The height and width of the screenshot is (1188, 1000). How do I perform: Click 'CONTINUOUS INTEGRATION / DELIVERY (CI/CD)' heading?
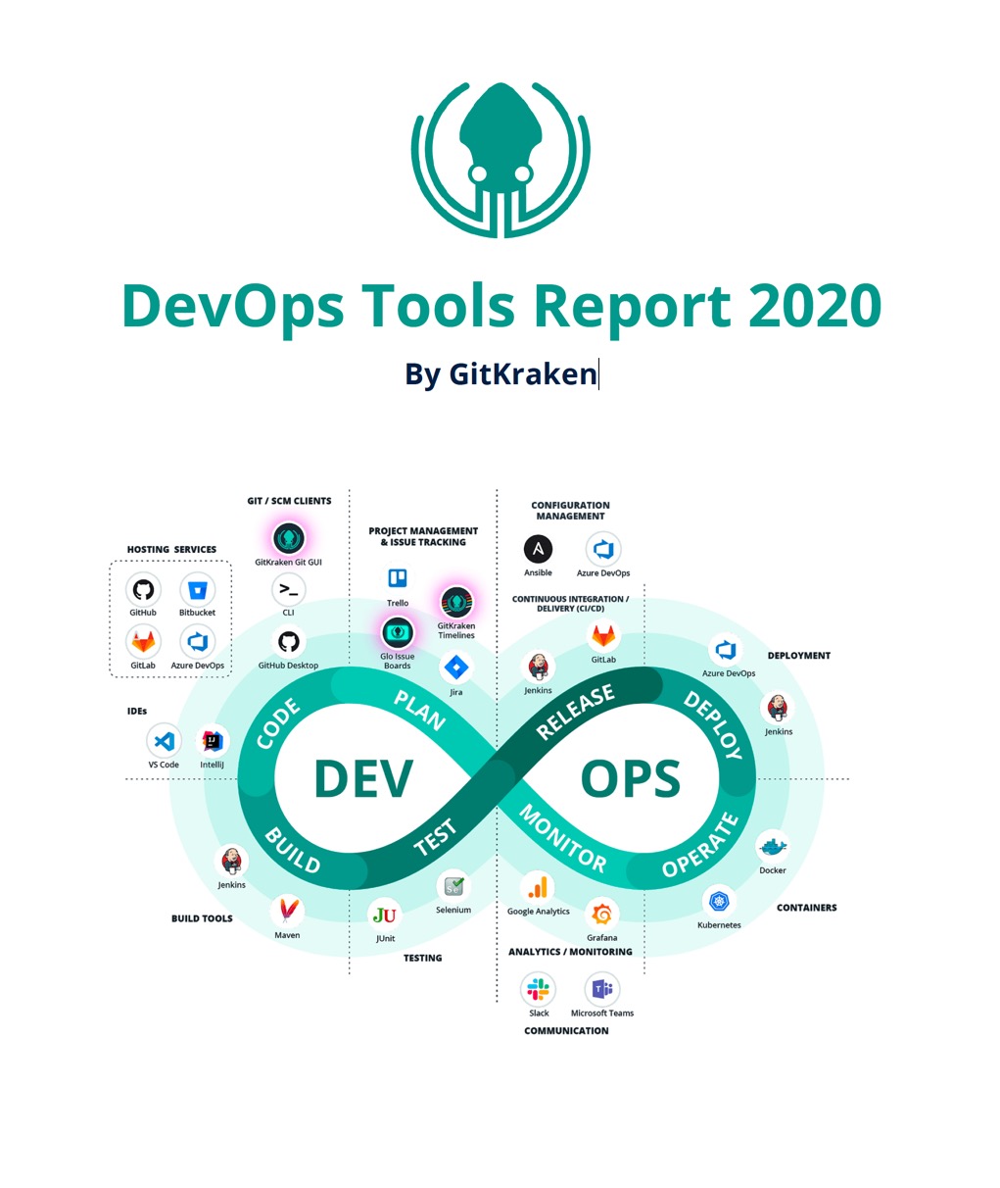pos(570,604)
